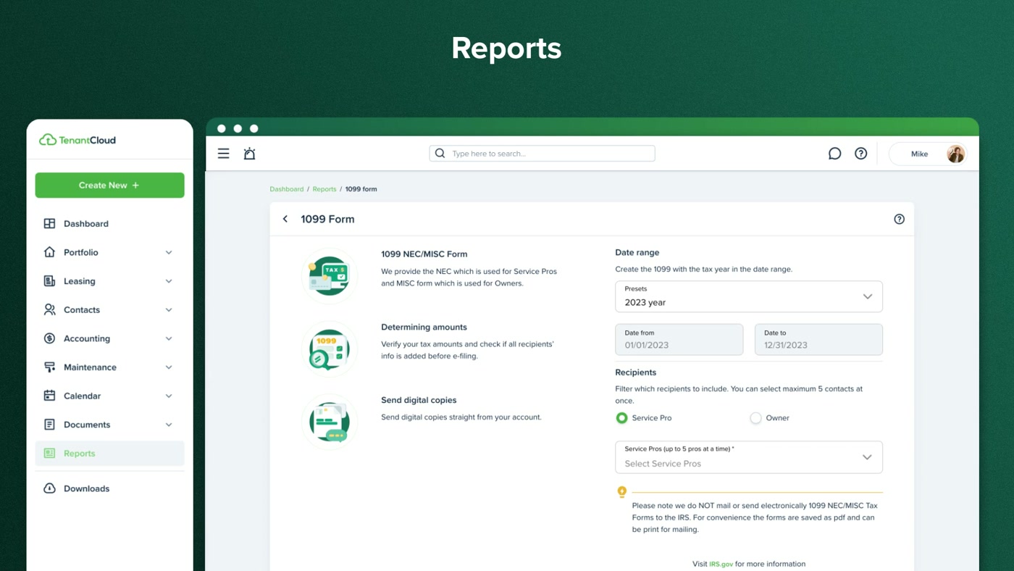
Task: Open the Reports menu item
Action: 109,454
